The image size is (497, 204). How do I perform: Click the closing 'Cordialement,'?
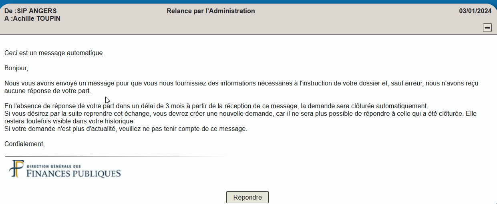tap(24, 144)
